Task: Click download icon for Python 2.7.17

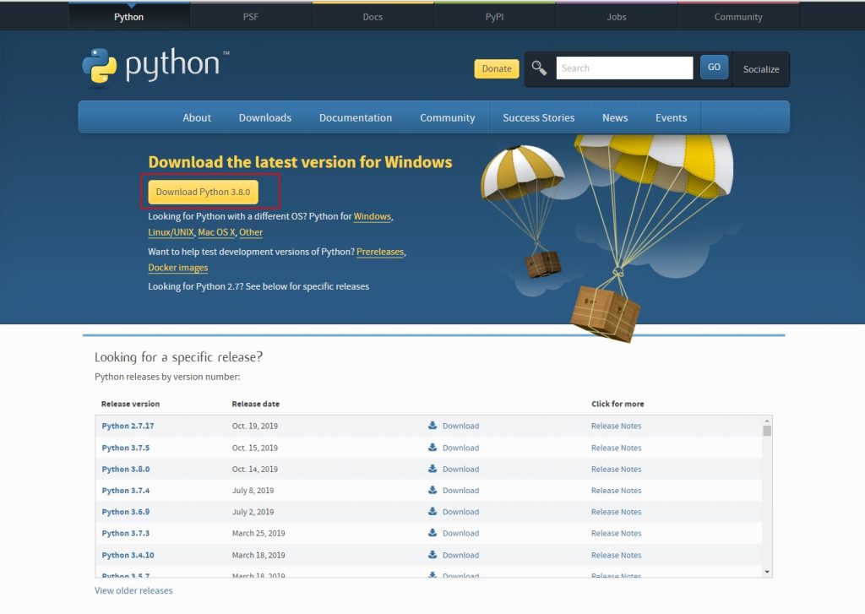Action: point(432,426)
